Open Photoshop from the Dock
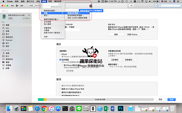The image size is (182, 113). coord(121,108)
